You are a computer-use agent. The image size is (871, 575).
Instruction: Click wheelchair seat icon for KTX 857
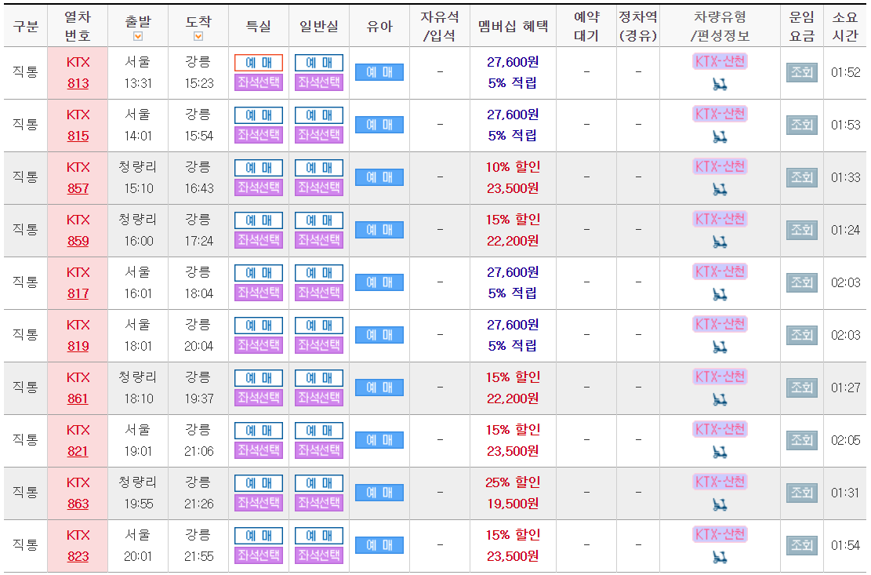(x=720, y=190)
